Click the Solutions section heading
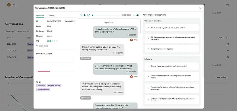 point(148,59)
